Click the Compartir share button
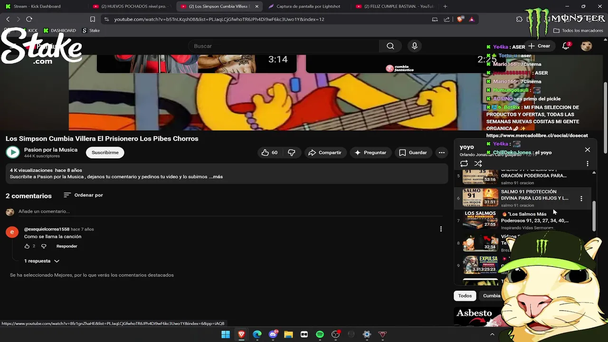The width and height of the screenshot is (608, 342). click(325, 152)
